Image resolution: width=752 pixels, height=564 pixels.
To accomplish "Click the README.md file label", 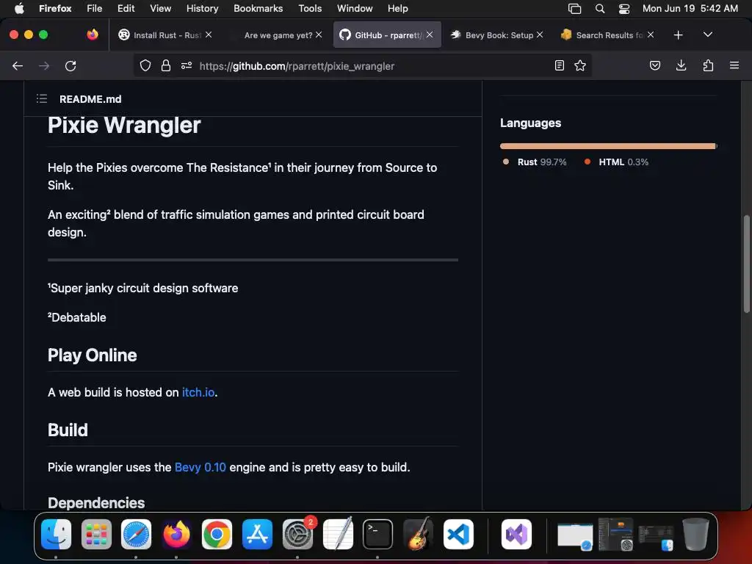I will pos(90,99).
